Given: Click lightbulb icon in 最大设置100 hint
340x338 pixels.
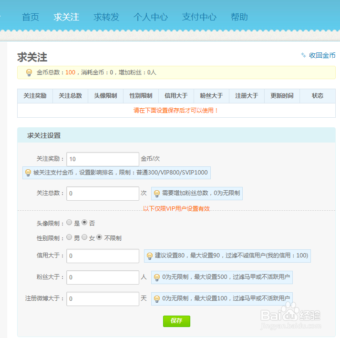Looking at the screenshot, I should coord(157,299).
